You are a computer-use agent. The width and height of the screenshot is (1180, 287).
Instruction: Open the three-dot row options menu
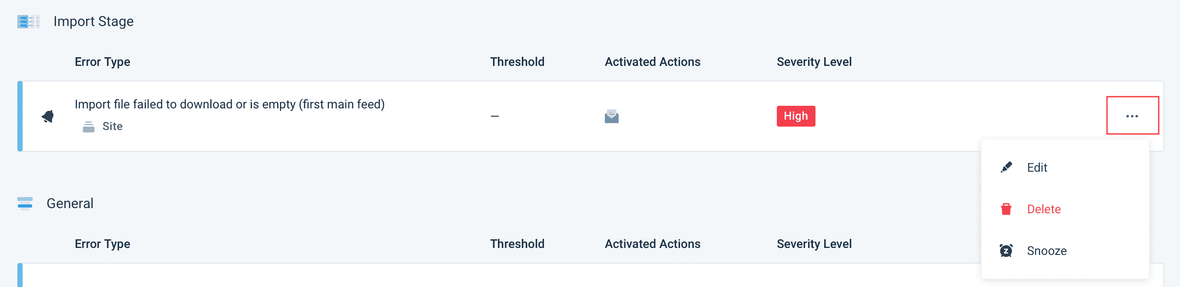pyautogui.click(x=1132, y=116)
